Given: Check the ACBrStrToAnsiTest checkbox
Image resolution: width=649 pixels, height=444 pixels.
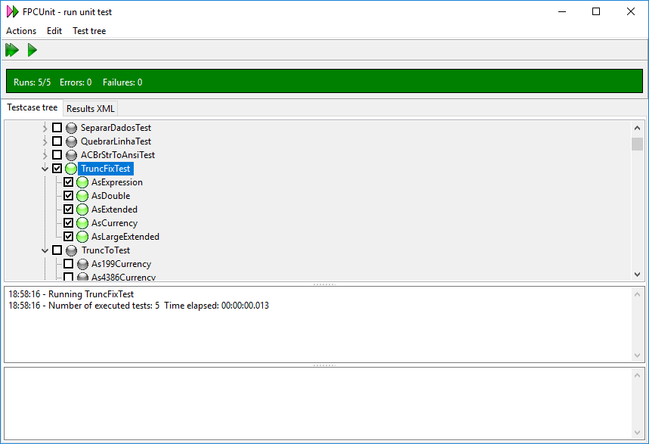Looking at the screenshot, I should pos(57,154).
